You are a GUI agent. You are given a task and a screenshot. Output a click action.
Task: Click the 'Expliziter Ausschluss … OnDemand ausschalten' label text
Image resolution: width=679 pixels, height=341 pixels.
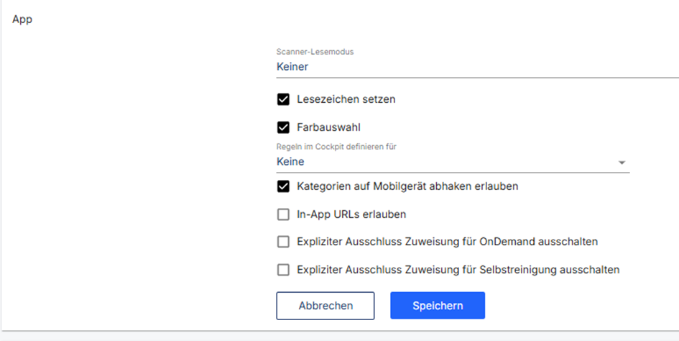click(448, 242)
